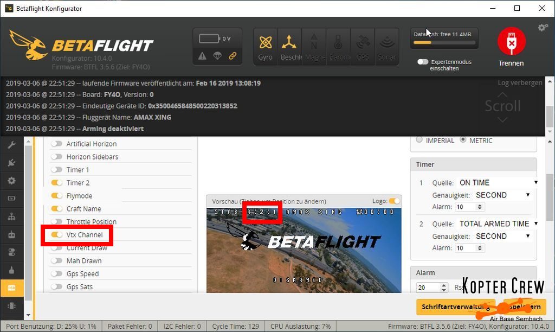Click the DISARMED text in preview
555x332 pixels.
tap(298, 280)
